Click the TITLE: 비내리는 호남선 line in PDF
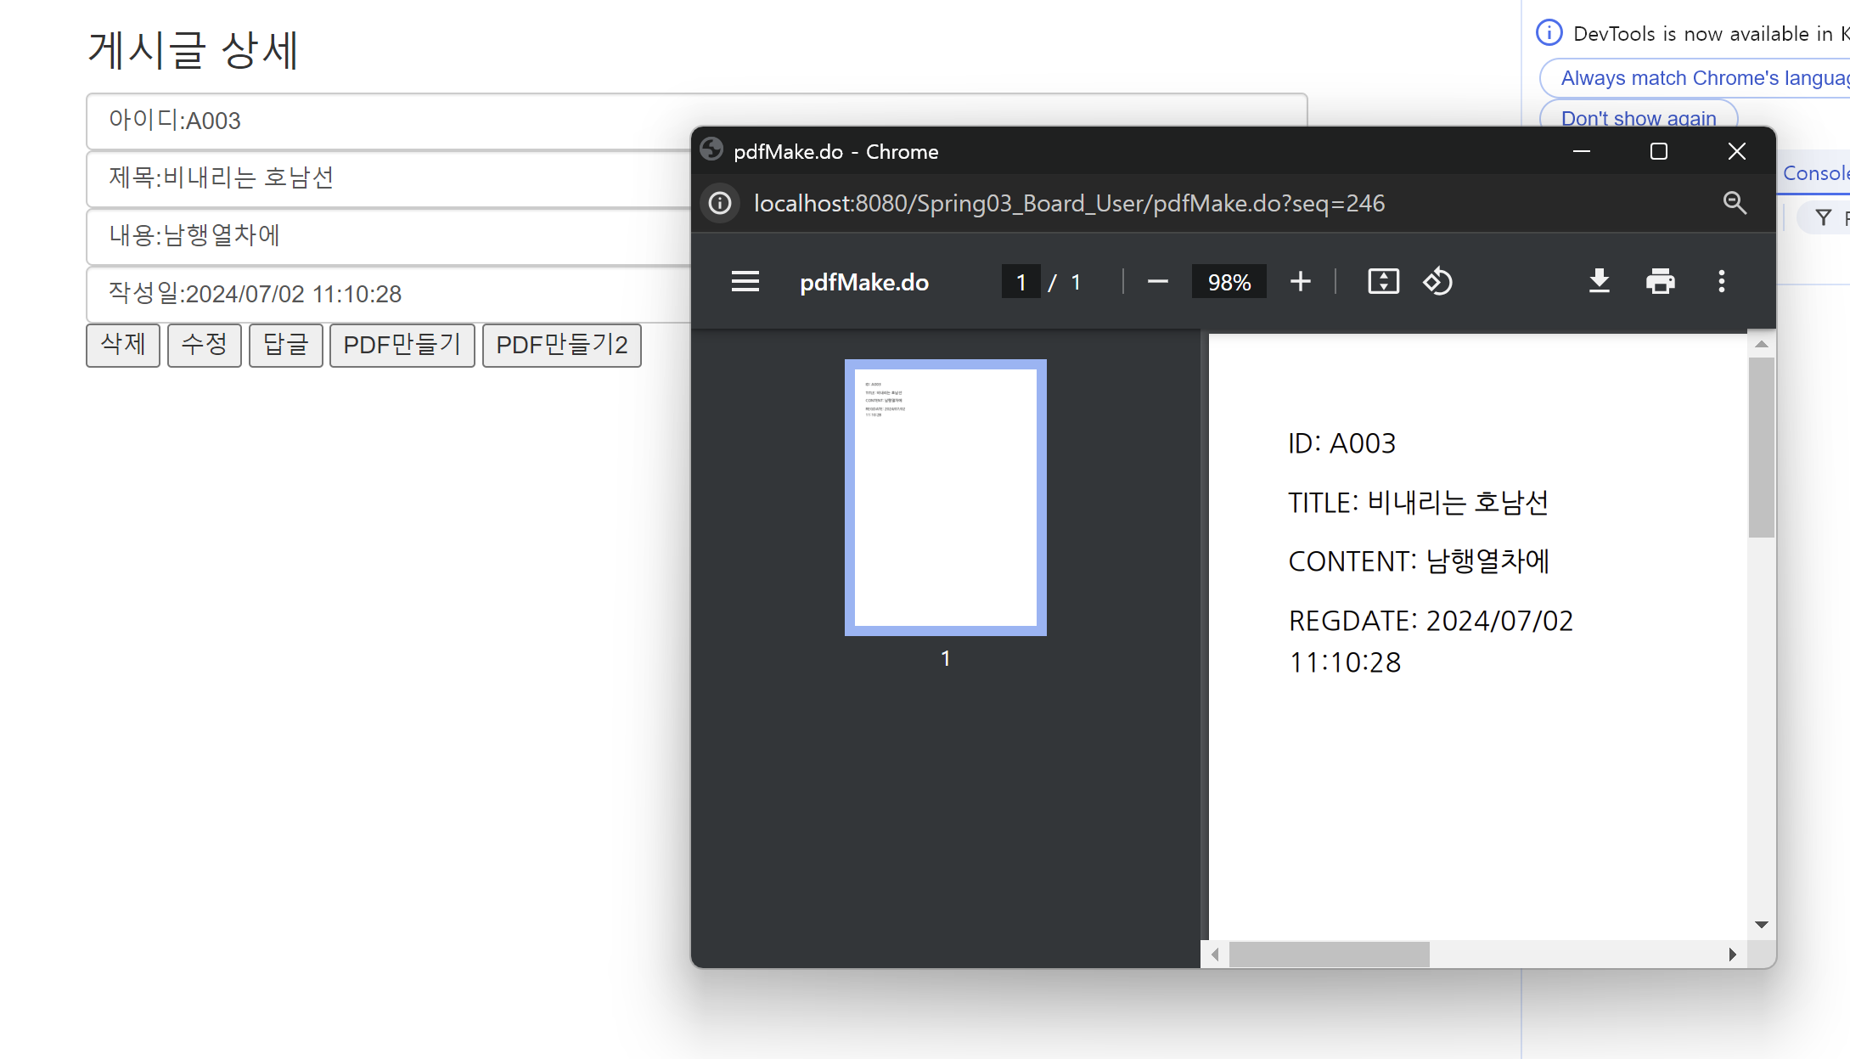 coord(1418,503)
